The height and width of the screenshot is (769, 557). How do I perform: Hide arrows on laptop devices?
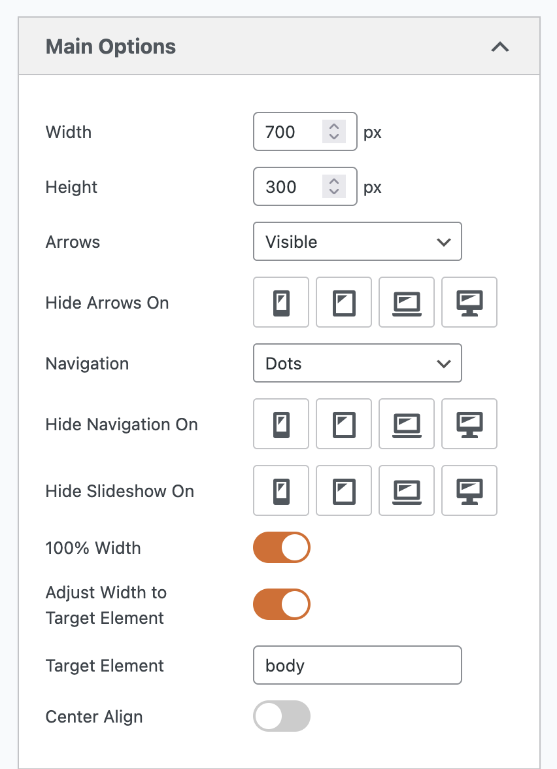click(406, 302)
